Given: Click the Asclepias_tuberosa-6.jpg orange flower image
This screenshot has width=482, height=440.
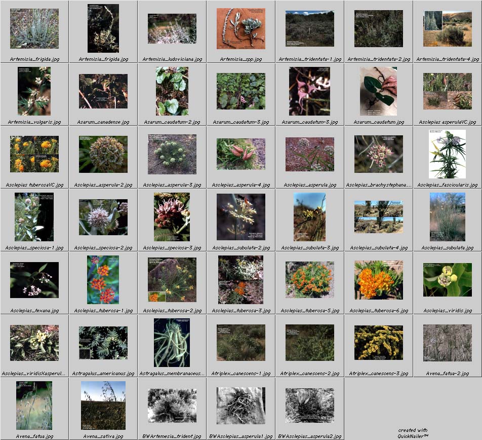Looking at the screenshot, I should (378, 280).
